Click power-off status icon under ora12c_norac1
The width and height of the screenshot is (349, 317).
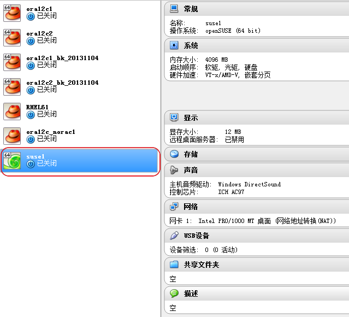point(31,139)
